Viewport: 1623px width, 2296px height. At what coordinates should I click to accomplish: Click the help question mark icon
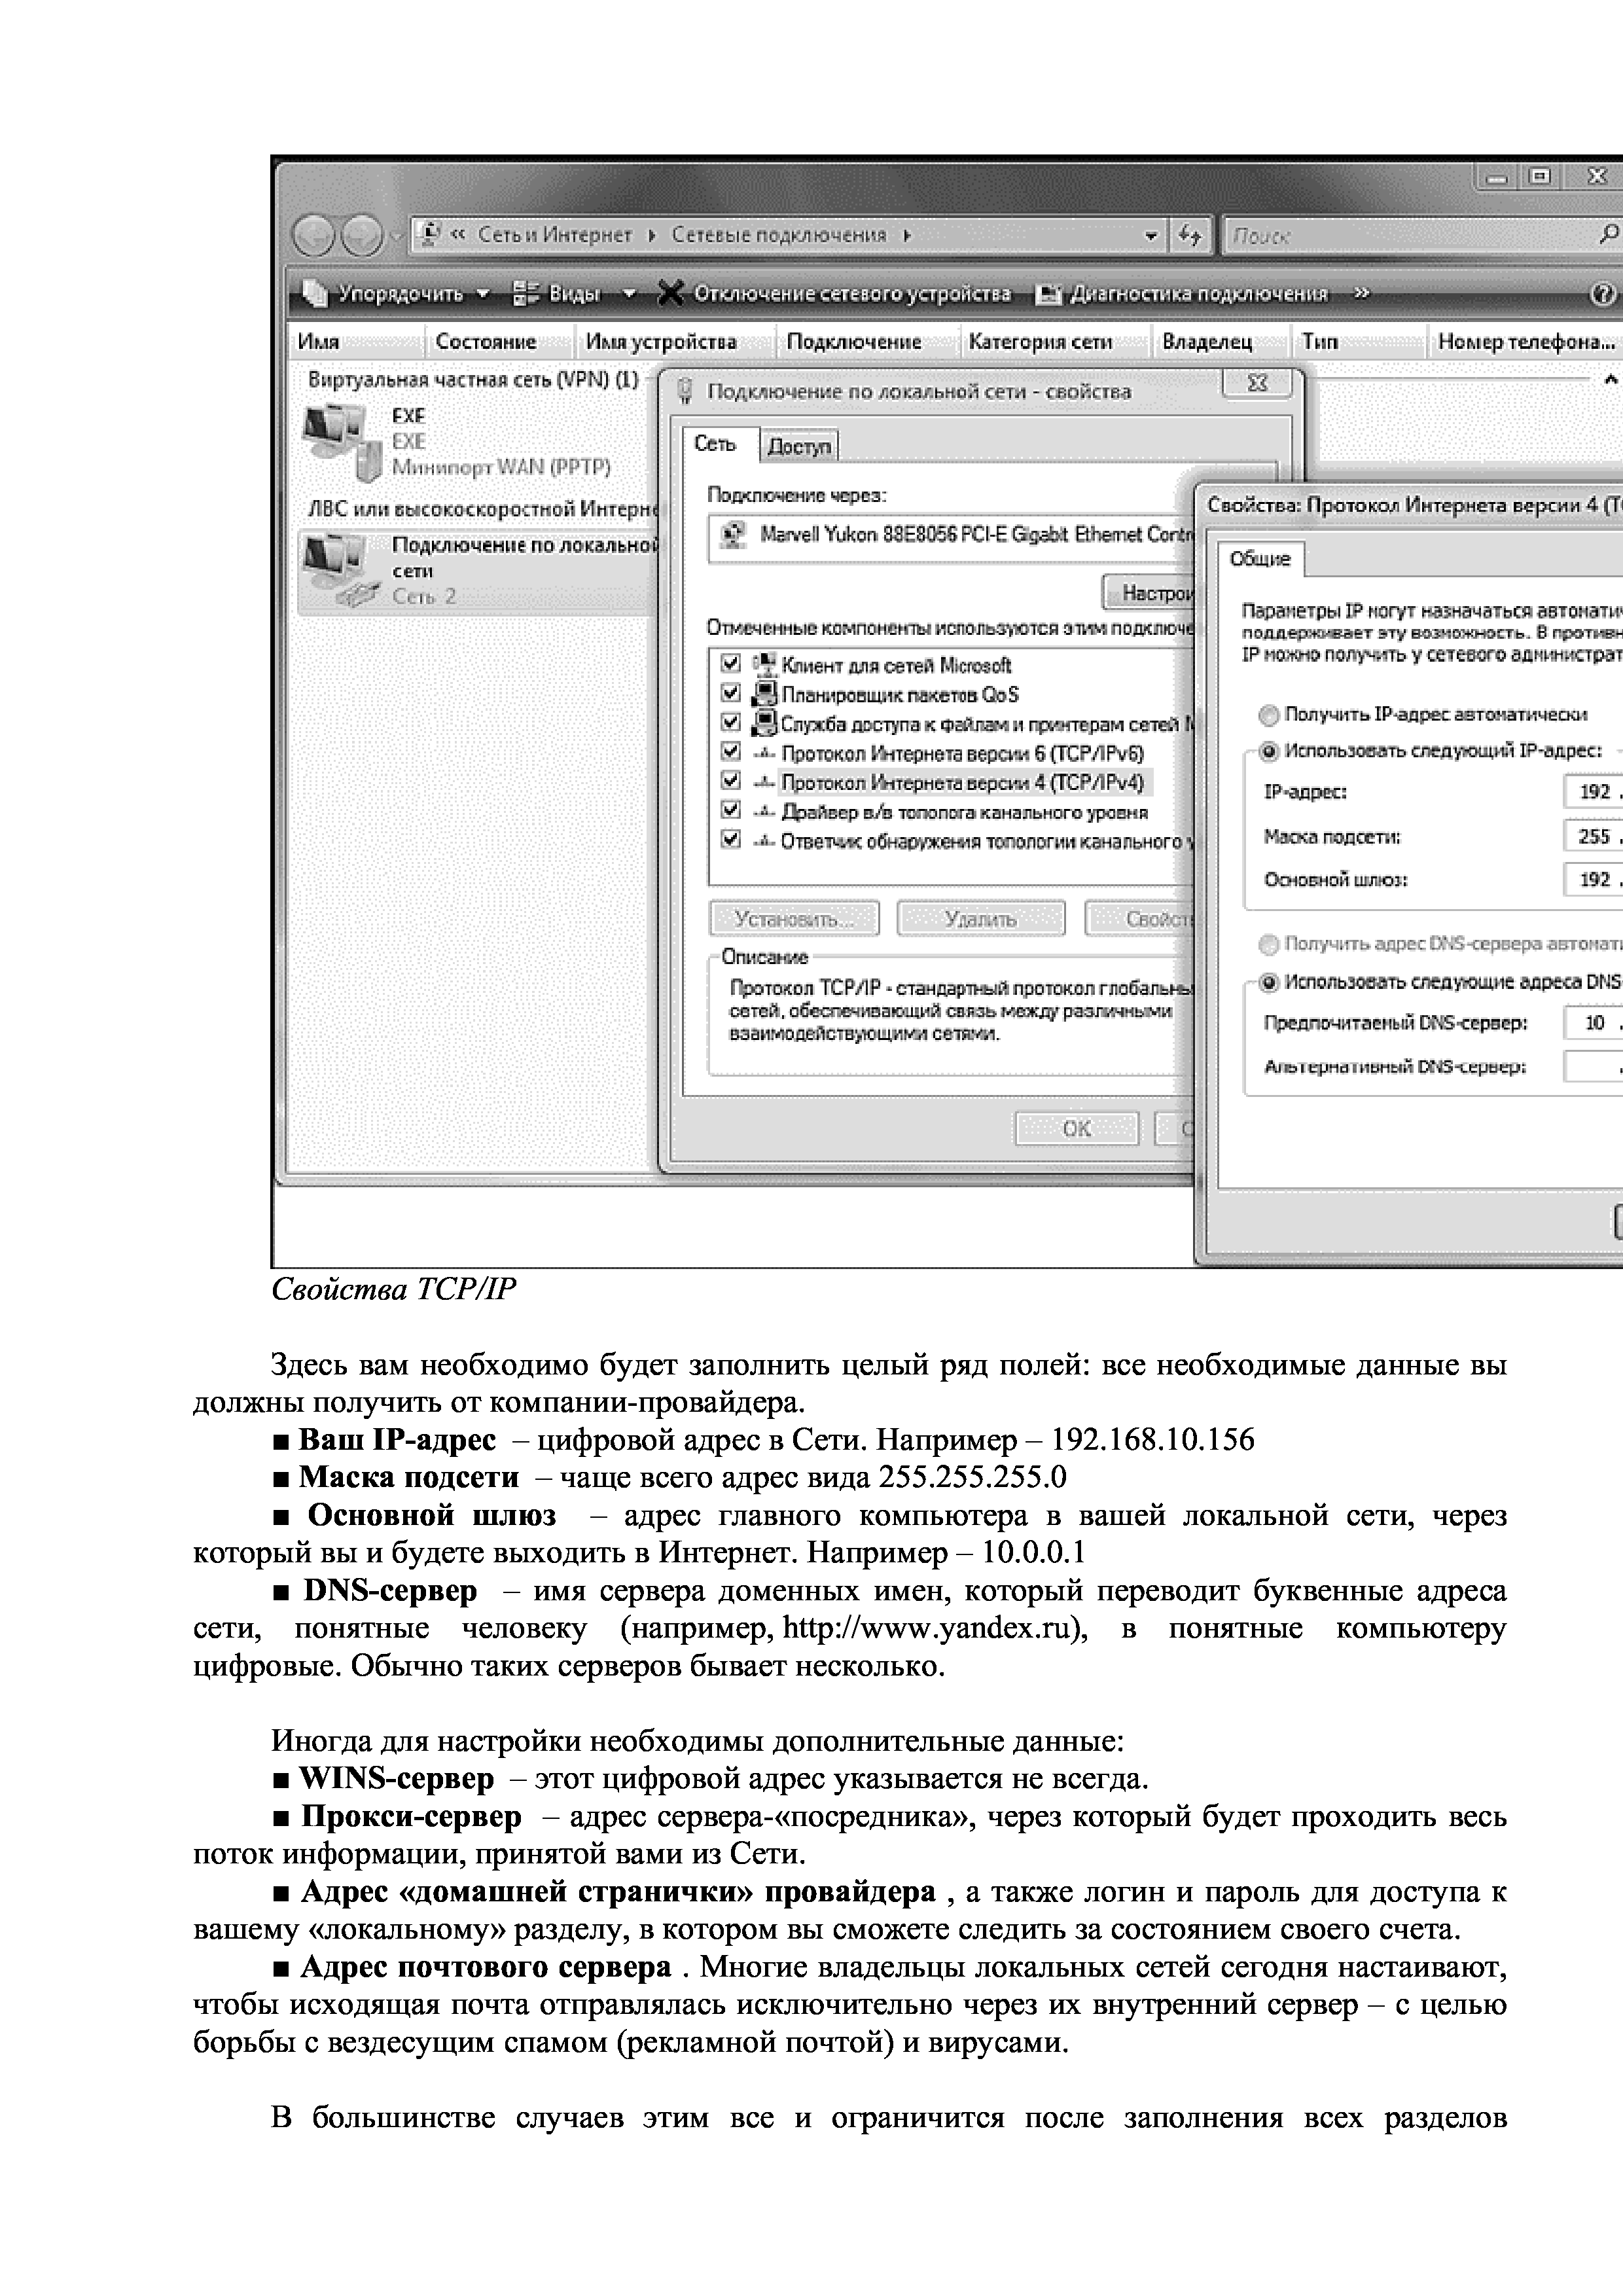(x=1602, y=294)
